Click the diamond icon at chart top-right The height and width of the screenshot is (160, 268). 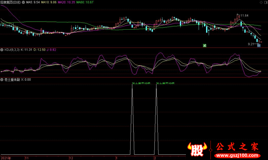[261, 2]
